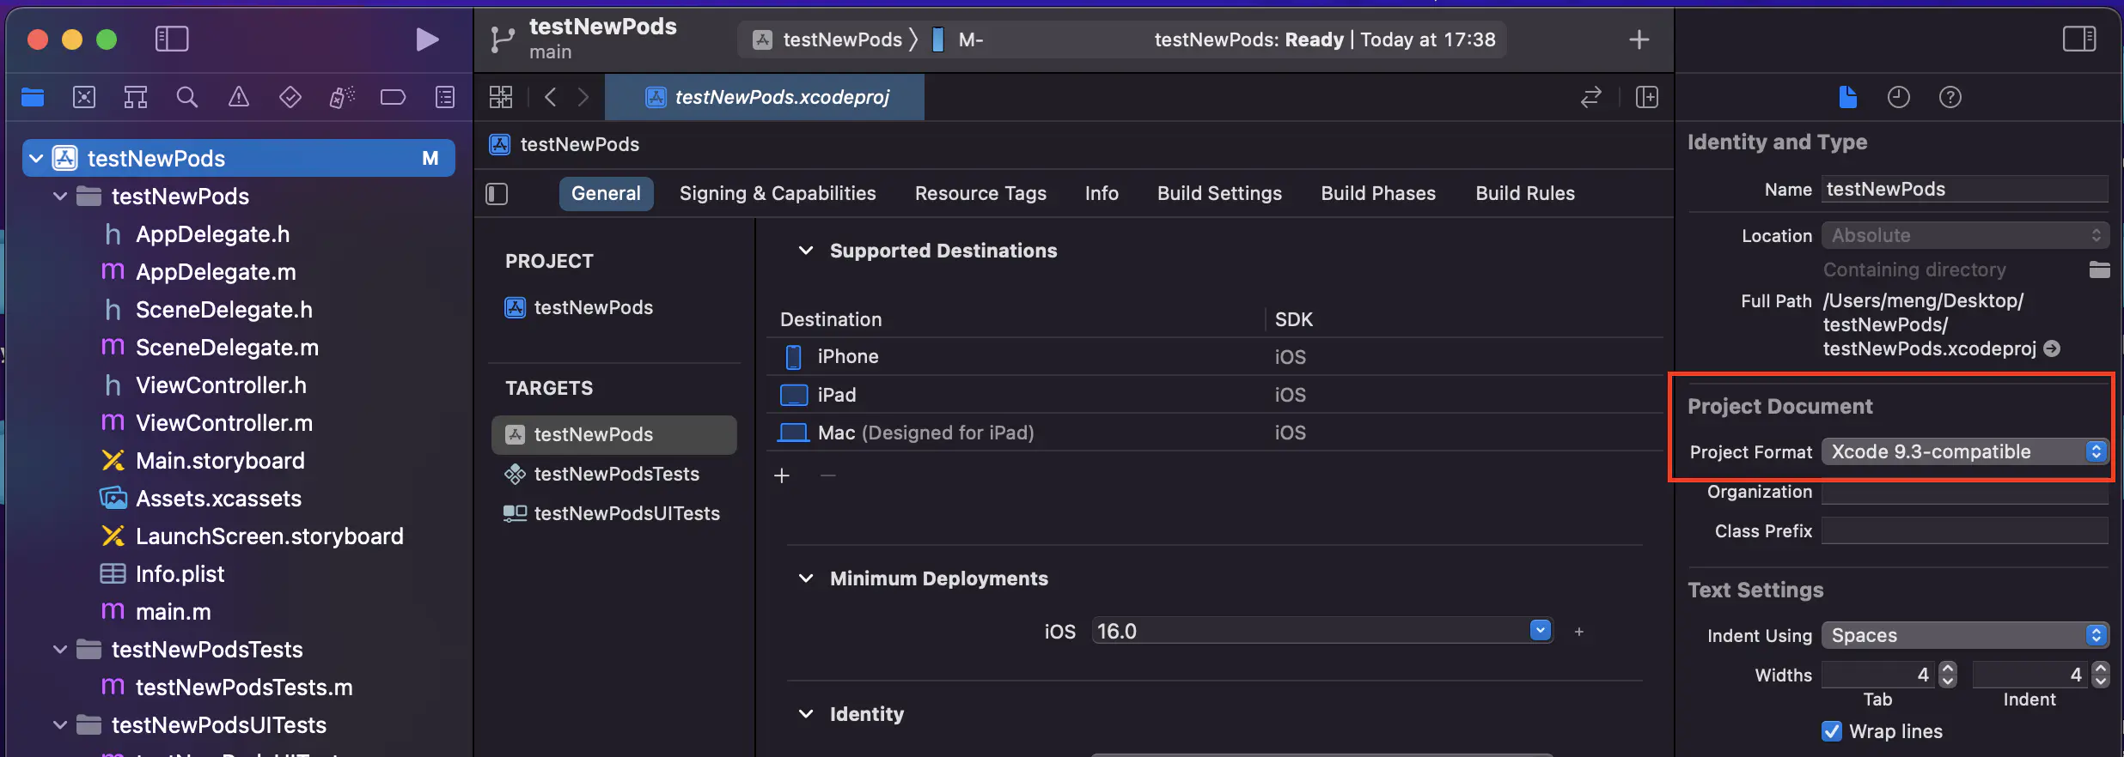Click the Class Prefix input field
2124x757 pixels.
pos(1965,531)
